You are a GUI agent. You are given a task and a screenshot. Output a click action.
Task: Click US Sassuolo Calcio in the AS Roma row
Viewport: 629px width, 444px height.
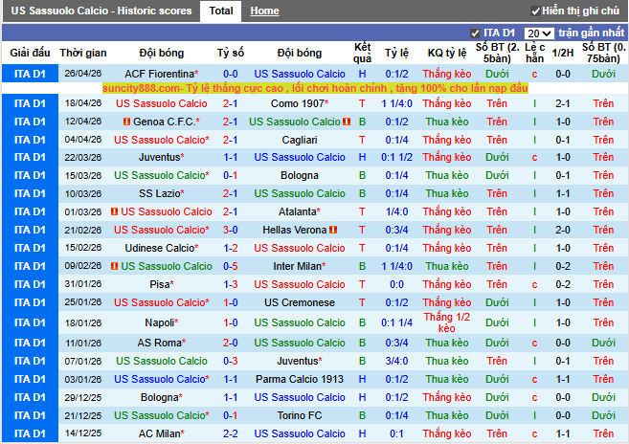pyautogui.click(x=300, y=343)
